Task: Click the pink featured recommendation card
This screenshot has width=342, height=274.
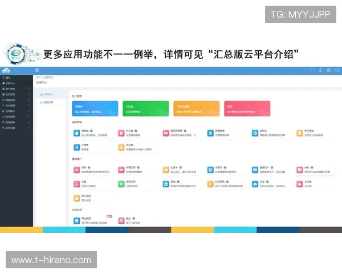Action: 247,108
